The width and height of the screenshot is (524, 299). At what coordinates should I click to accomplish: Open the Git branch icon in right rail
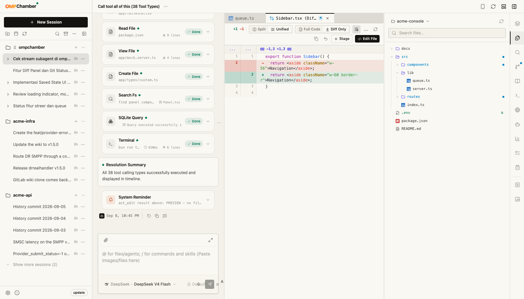click(x=517, y=67)
